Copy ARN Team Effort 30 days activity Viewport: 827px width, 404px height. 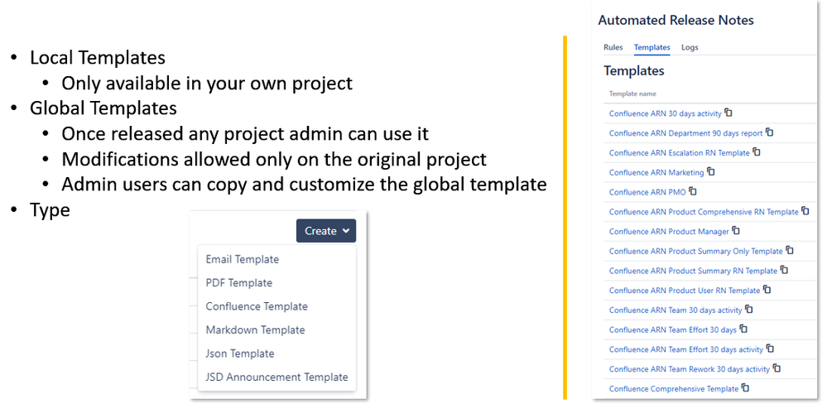click(770, 348)
